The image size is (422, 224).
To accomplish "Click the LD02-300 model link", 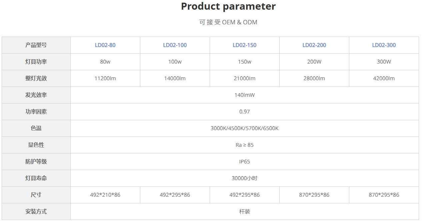I will pyautogui.click(x=384, y=45).
